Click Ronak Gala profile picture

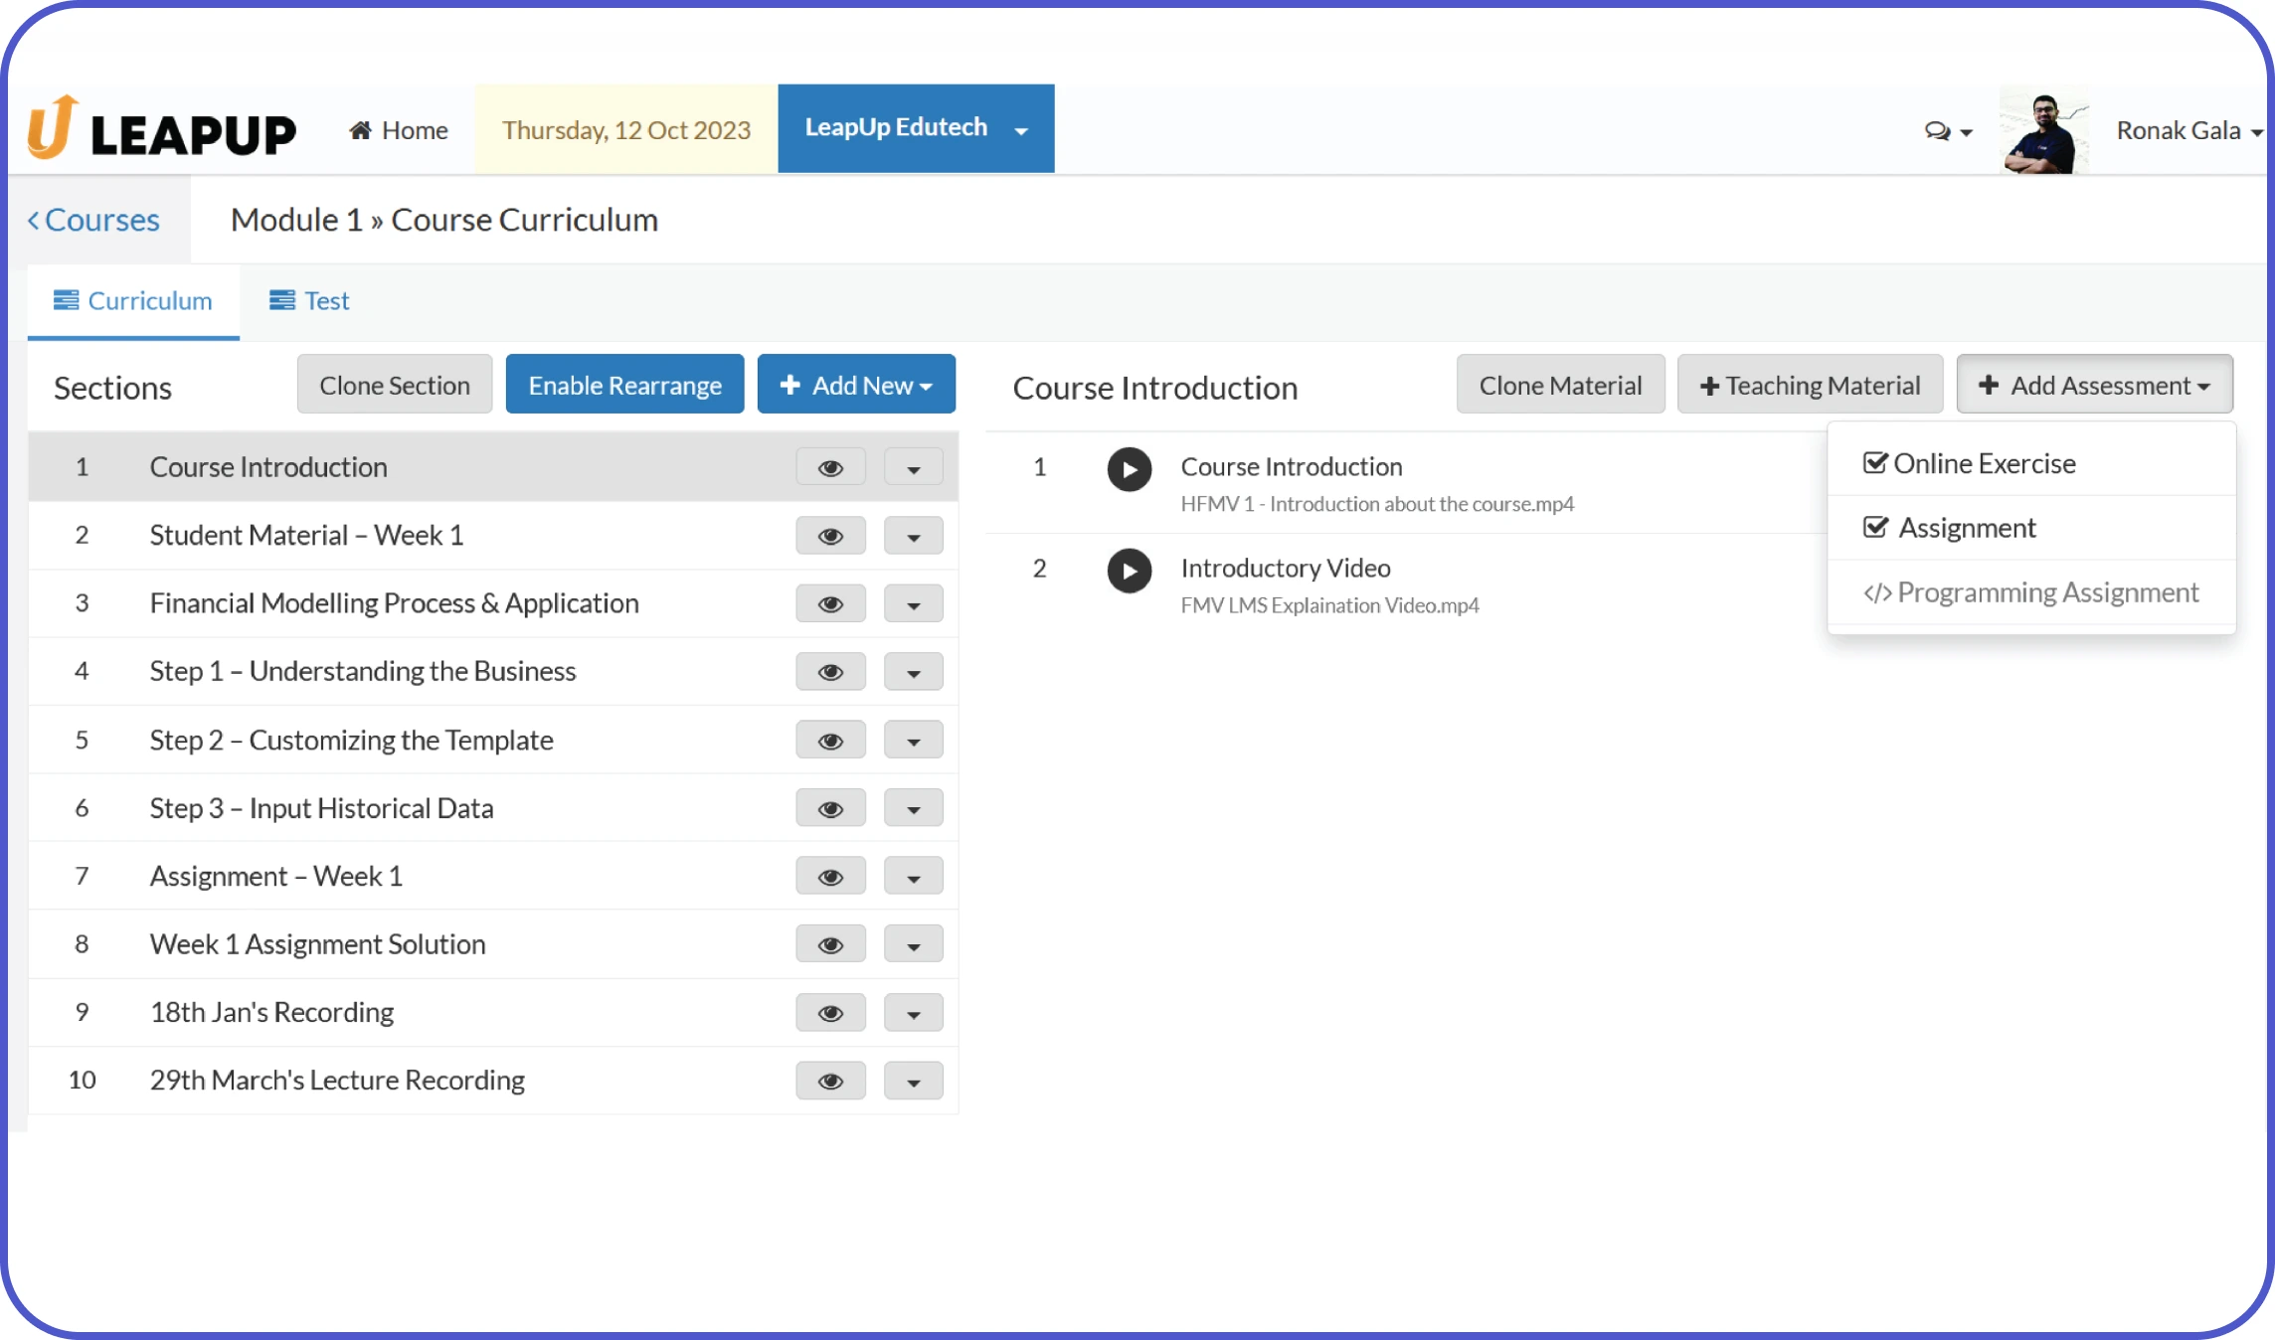[x=2044, y=130]
